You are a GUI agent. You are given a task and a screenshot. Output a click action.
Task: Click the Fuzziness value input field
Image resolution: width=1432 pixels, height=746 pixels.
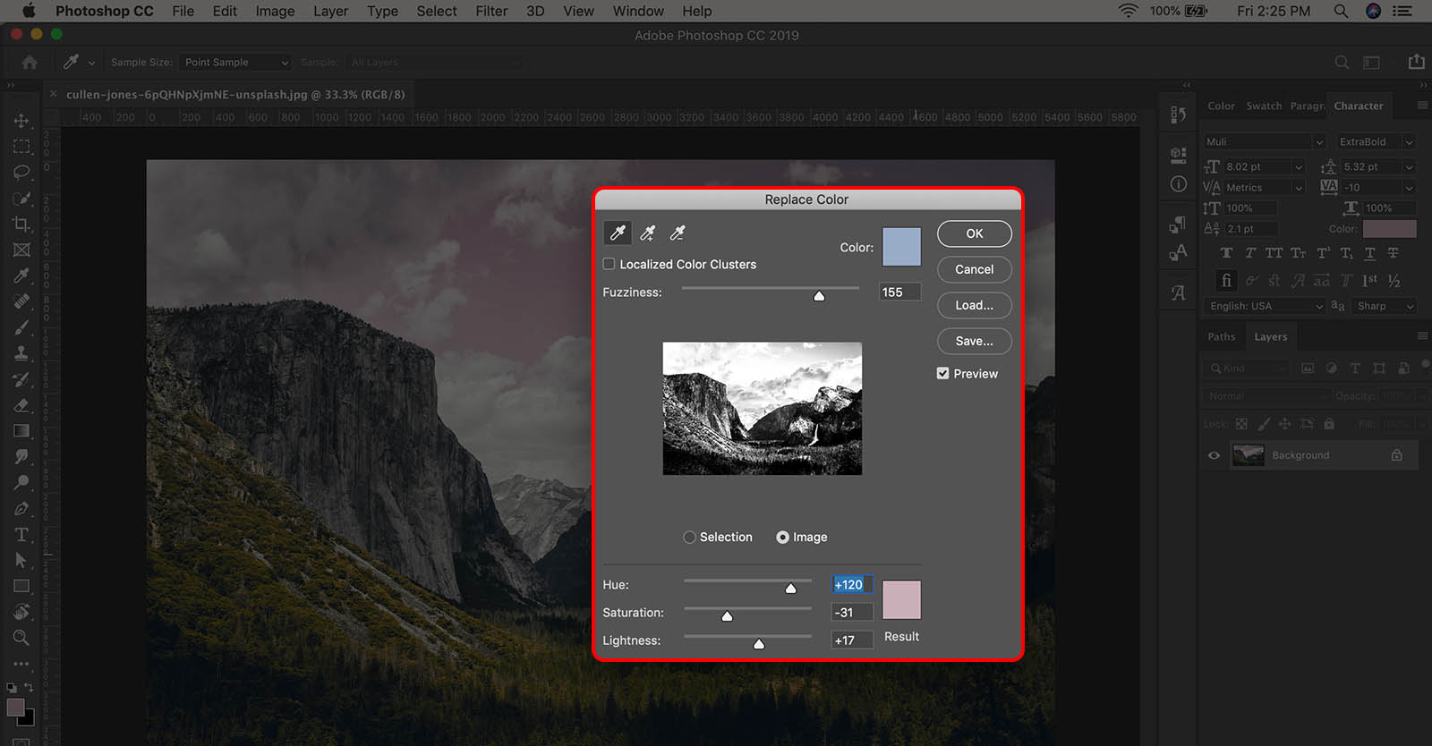coord(899,292)
